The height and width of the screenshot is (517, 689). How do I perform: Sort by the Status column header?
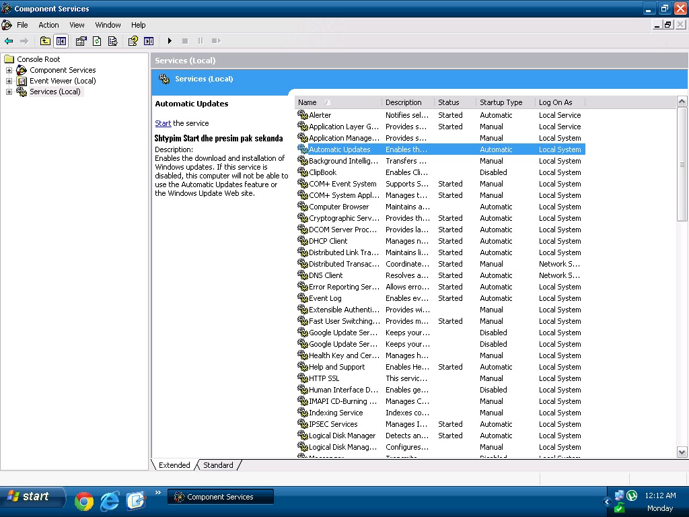point(456,102)
